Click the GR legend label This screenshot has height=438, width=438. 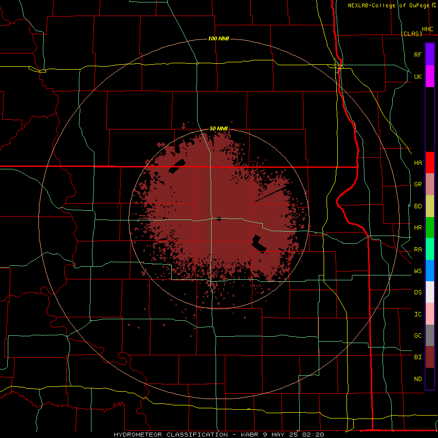click(418, 184)
